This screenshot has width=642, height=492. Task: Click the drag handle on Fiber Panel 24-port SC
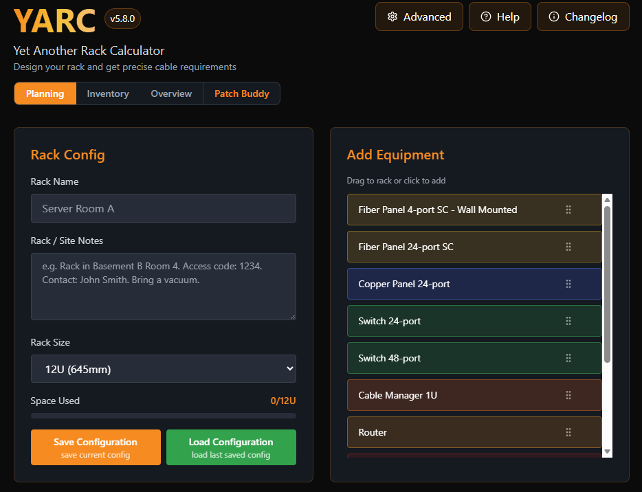pos(568,246)
